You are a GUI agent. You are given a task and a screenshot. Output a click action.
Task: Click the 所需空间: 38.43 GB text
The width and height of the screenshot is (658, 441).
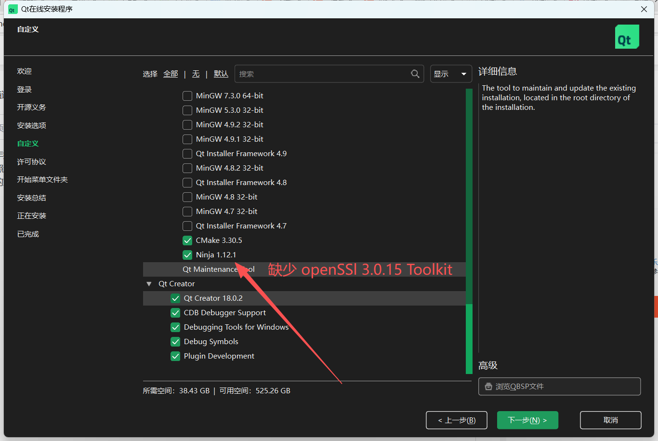coord(176,391)
